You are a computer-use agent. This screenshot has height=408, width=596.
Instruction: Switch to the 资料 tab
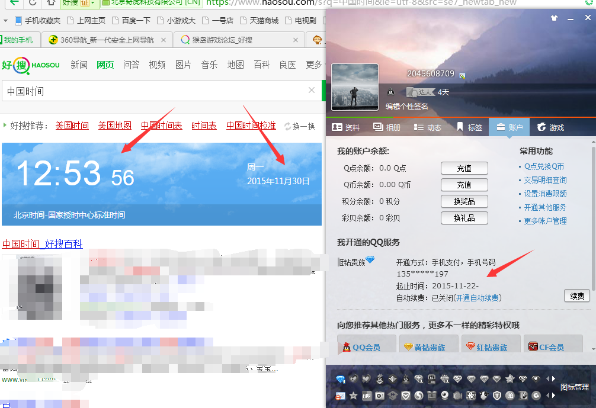click(x=345, y=127)
